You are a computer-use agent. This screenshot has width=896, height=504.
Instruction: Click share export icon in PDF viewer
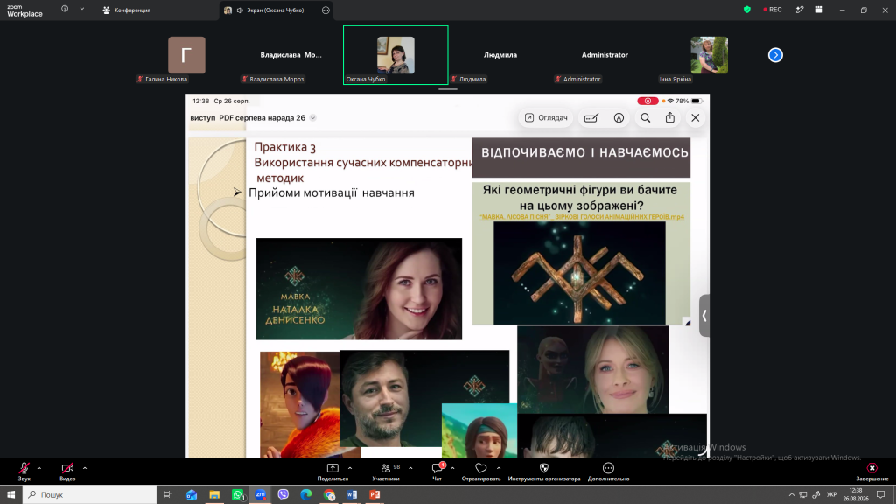[x=670, y=117]
